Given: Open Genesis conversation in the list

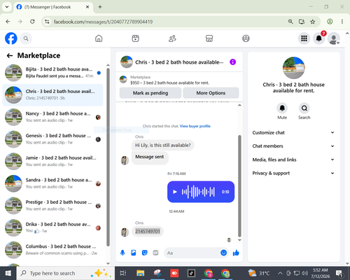Looking at the screenshot, I should tap(53, 139).
